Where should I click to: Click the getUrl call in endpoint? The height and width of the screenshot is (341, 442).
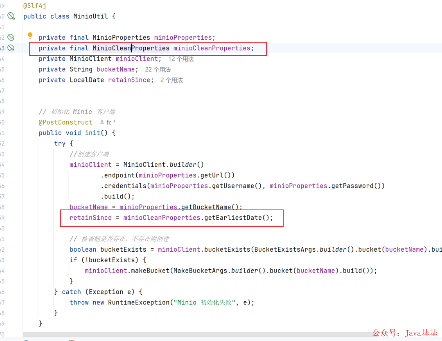(212, 175)
